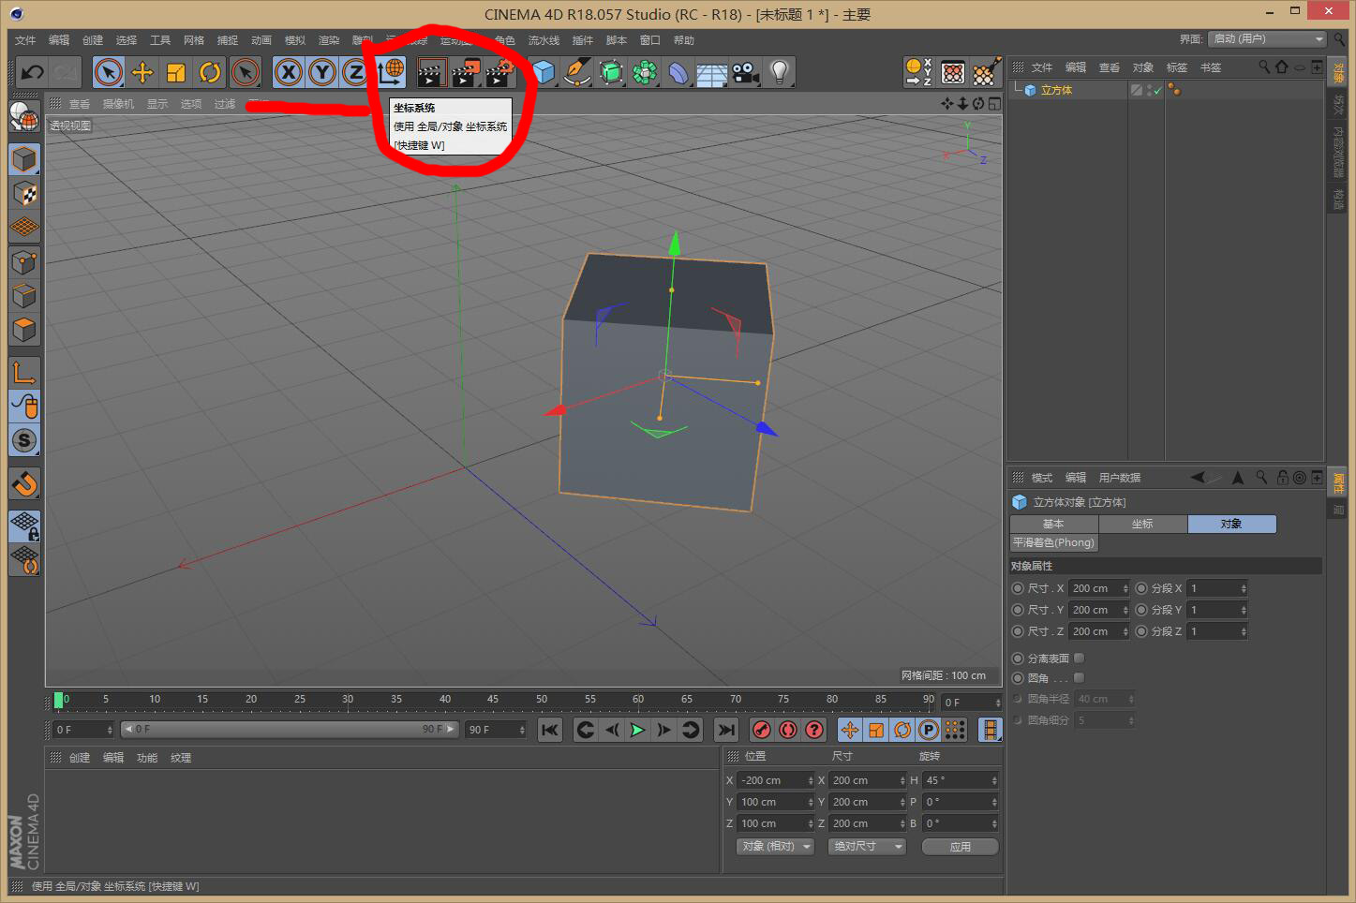Select 立方体 in the object manager
The height and width of the screenshot is (903, 1356).
[x=1056, y=91]
